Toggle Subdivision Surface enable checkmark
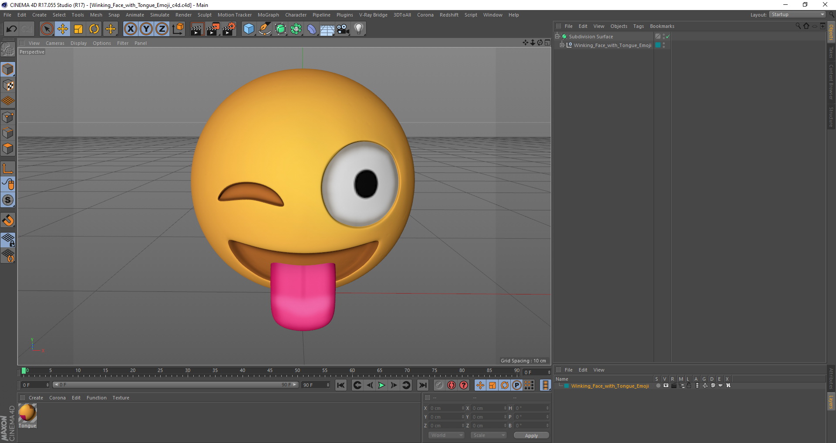 click(x=667, y=37)
